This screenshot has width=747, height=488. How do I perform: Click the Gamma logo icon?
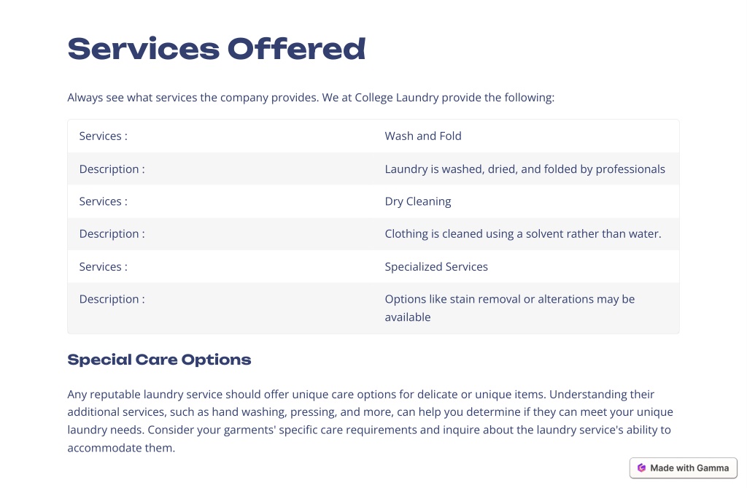point(641,468)
